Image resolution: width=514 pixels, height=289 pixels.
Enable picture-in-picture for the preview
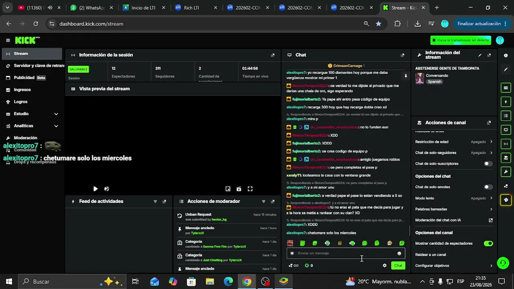coord(228,189)
